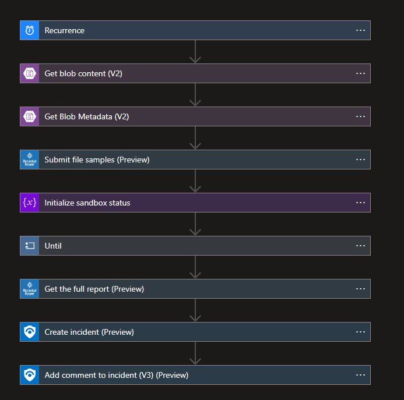Click the Get Blob Metadata storage icon
Screen dimensions: 404x400
30,116
